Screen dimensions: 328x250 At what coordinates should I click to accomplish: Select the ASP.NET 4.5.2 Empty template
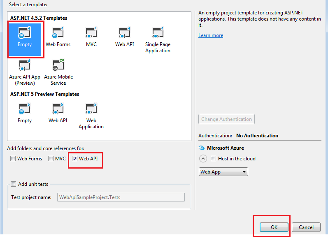click(25, 39)
